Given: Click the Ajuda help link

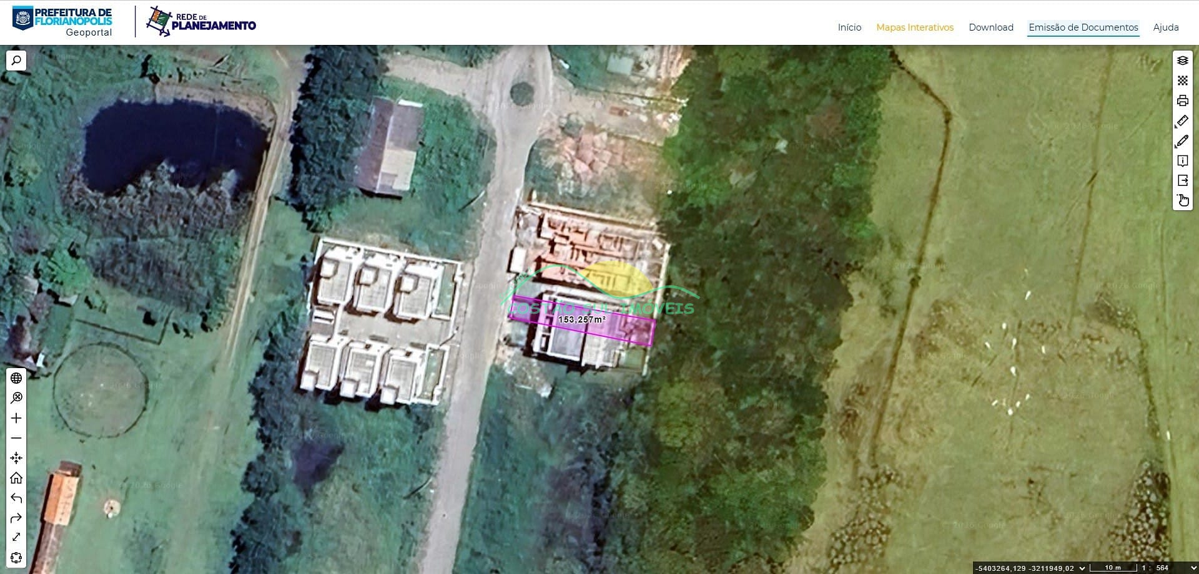Looking at the screenshot, I should (1165, 27).
